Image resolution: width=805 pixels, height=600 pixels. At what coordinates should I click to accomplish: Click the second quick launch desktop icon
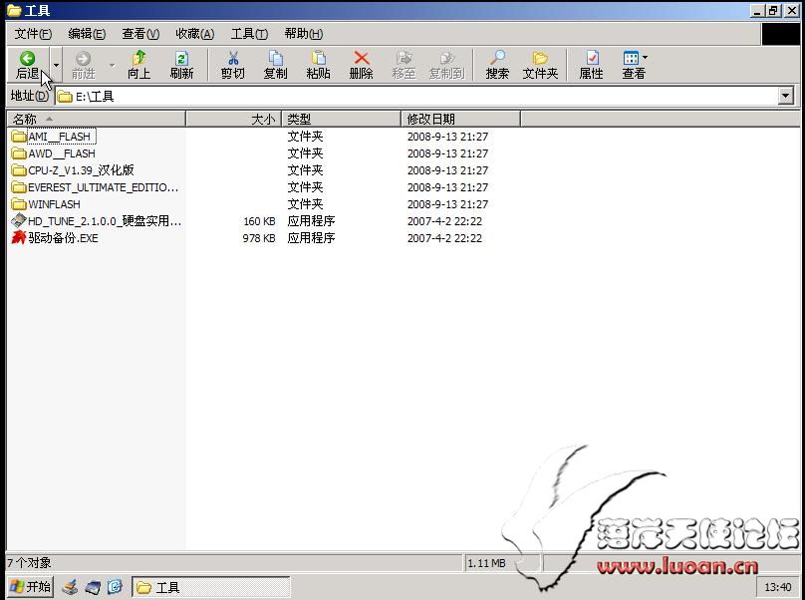(x=93, y=587)
